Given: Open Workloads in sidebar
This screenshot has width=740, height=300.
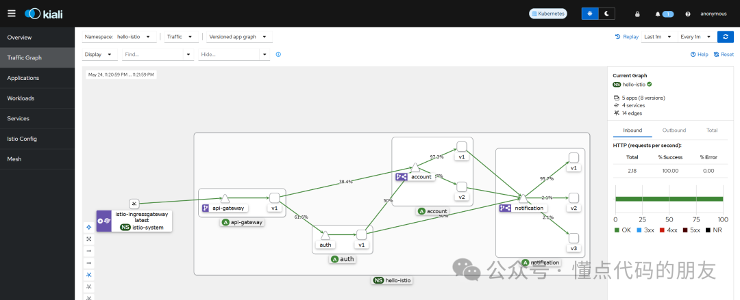Looking at the screenshot, I should [37, 98].
